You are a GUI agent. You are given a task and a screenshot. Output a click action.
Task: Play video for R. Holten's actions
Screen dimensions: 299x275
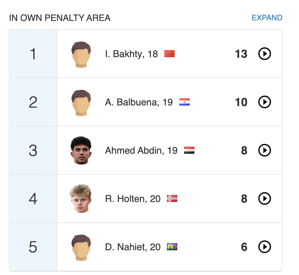264,199
